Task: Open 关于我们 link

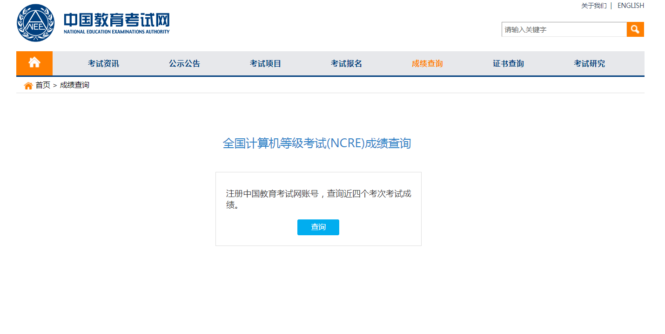Action: [593, 6]
